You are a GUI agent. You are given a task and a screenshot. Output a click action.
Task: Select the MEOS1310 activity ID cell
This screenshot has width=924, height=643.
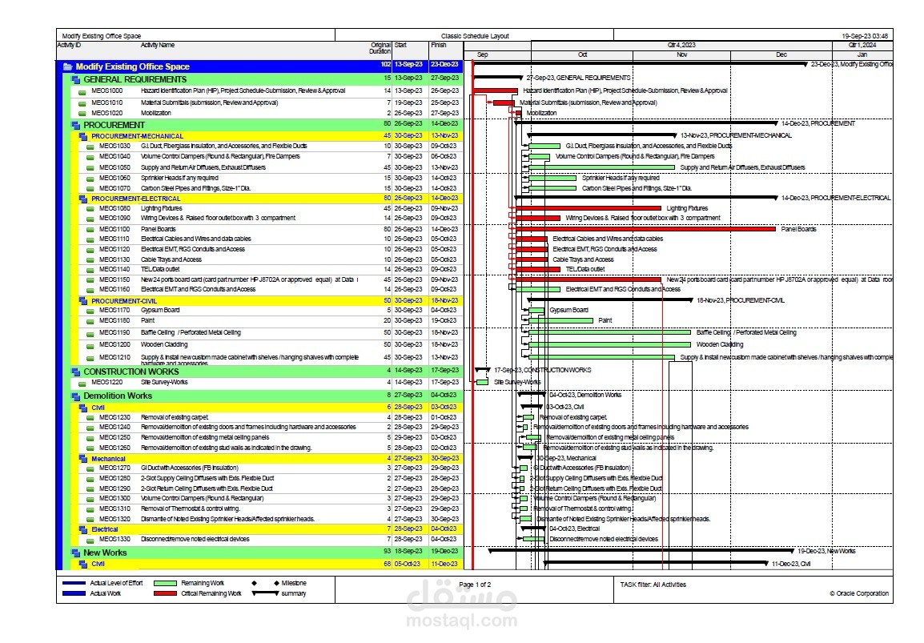click(114, 508)
